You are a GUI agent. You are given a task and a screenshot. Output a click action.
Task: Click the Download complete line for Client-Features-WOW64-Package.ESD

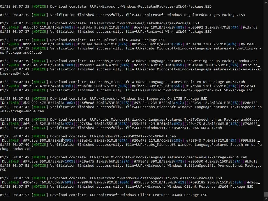[104, 195]
